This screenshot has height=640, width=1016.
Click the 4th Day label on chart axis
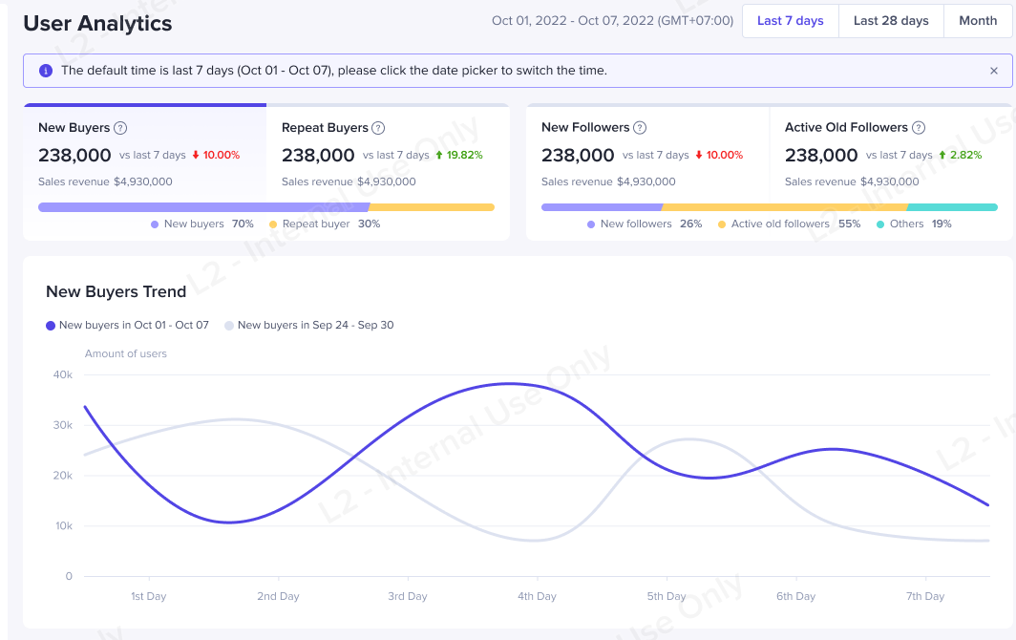[x=537, y=596]
